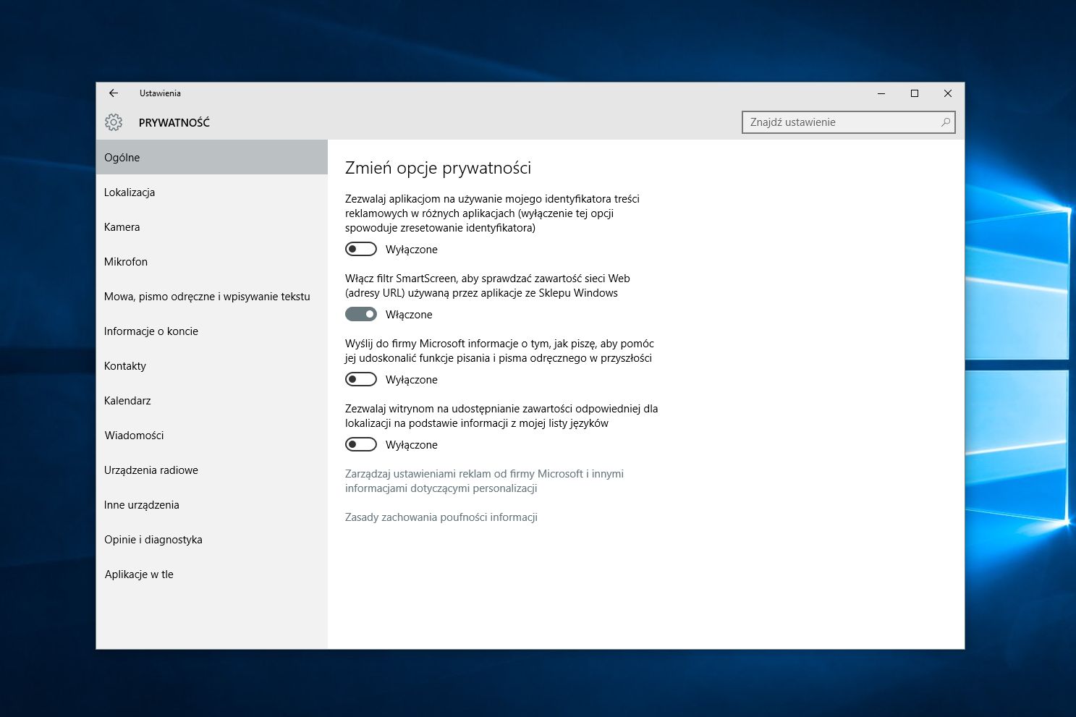Turn off the SmartScreen filter switch
Screen dimensions: 1076x717
click(x=361, y=315)
